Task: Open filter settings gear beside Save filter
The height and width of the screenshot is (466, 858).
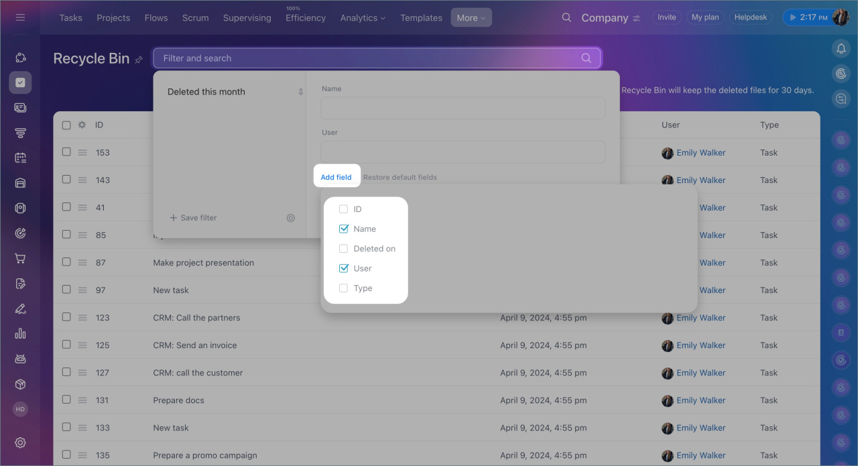Action: tap(291, 218)
